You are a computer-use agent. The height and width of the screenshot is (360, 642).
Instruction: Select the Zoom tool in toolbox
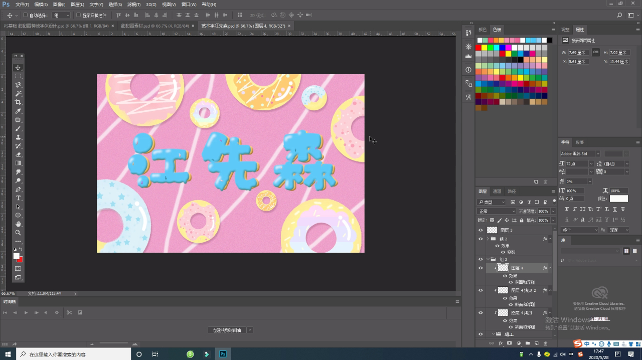point(18,233)
